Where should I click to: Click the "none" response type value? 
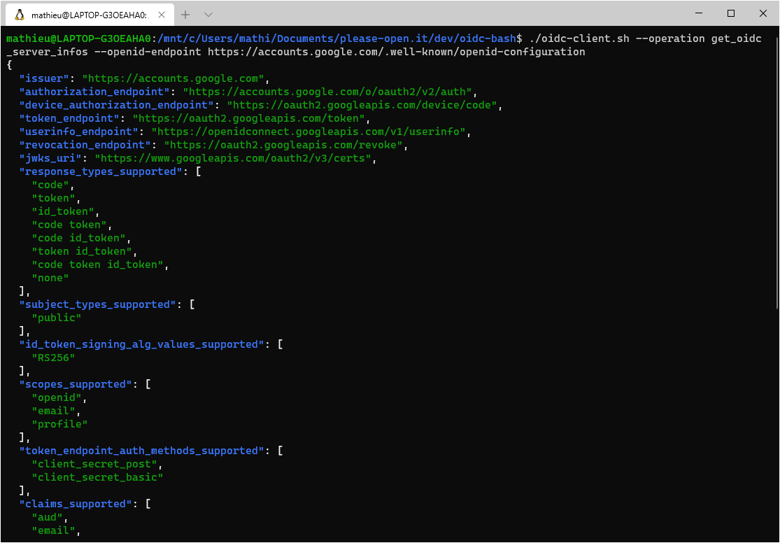[51, 278]
